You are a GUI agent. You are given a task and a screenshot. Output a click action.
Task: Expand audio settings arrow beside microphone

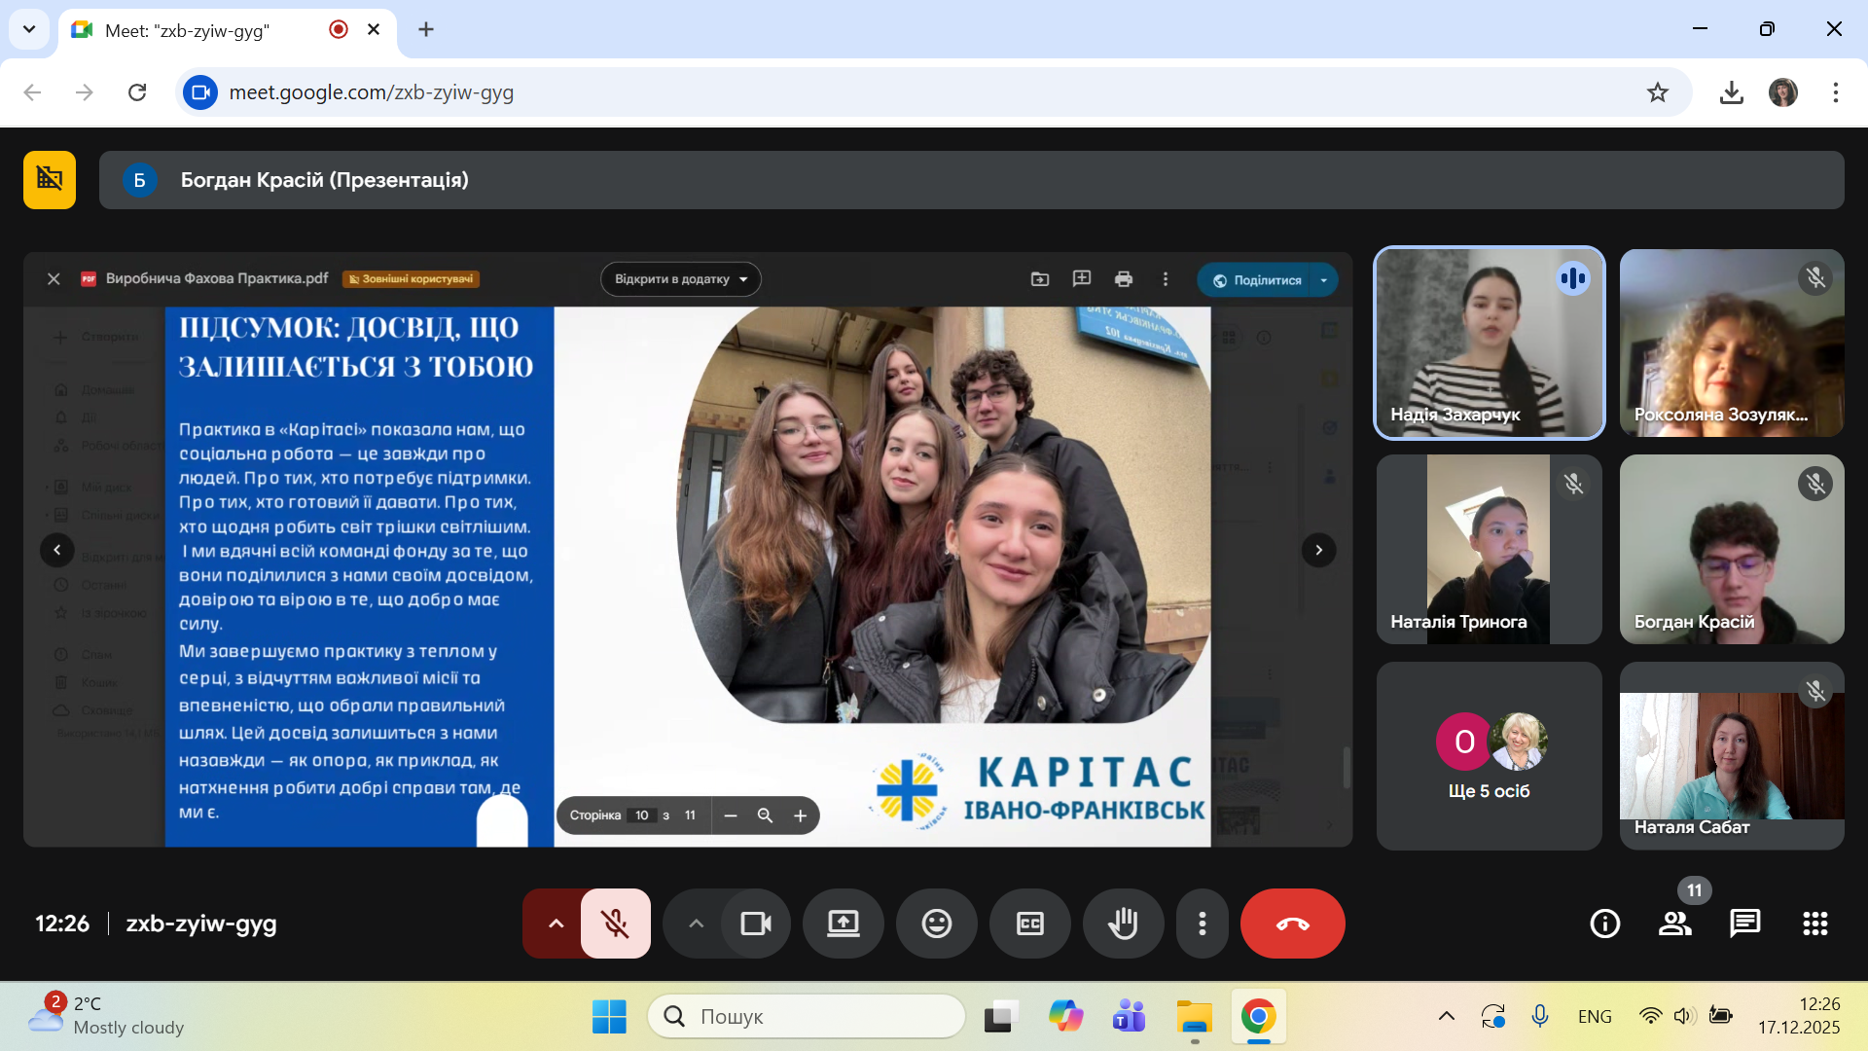point(556,924)
